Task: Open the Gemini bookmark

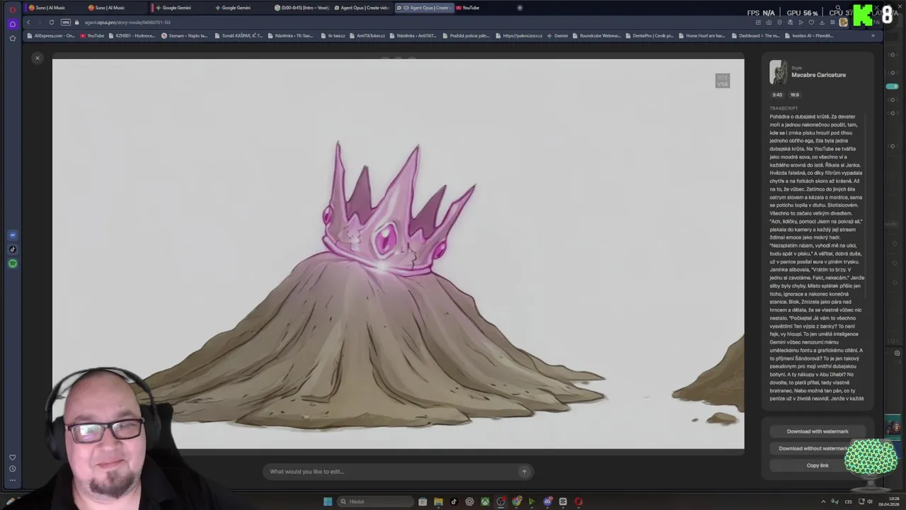Action: click(558, 35)
